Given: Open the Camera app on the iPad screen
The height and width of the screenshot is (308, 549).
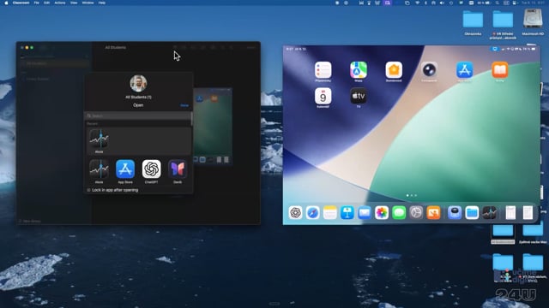Looking at the screenshot, I should (429, 70).
